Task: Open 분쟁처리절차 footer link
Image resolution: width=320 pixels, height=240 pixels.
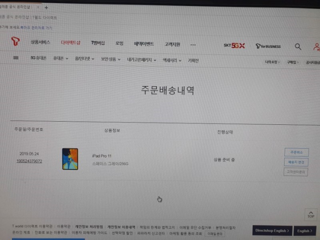Action: 226,228
